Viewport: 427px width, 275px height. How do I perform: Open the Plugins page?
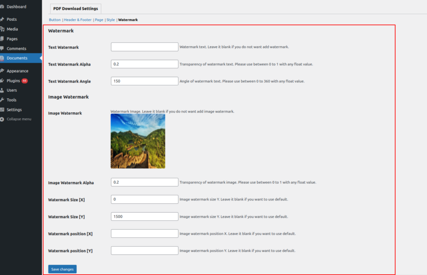click(x=14, y=80)
